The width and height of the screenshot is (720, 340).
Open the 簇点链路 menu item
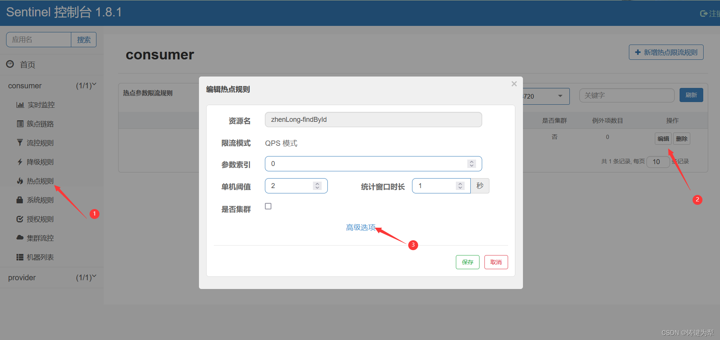[40, 124]
